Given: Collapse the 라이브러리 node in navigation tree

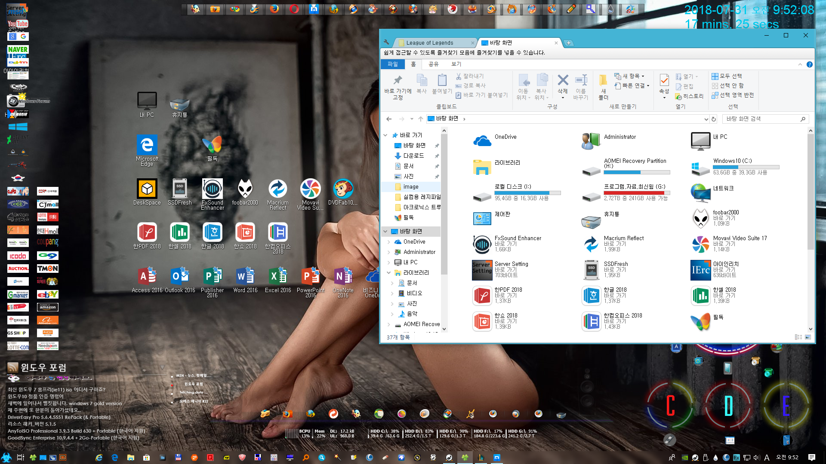Looking at the screenshot, I should 389,273.
